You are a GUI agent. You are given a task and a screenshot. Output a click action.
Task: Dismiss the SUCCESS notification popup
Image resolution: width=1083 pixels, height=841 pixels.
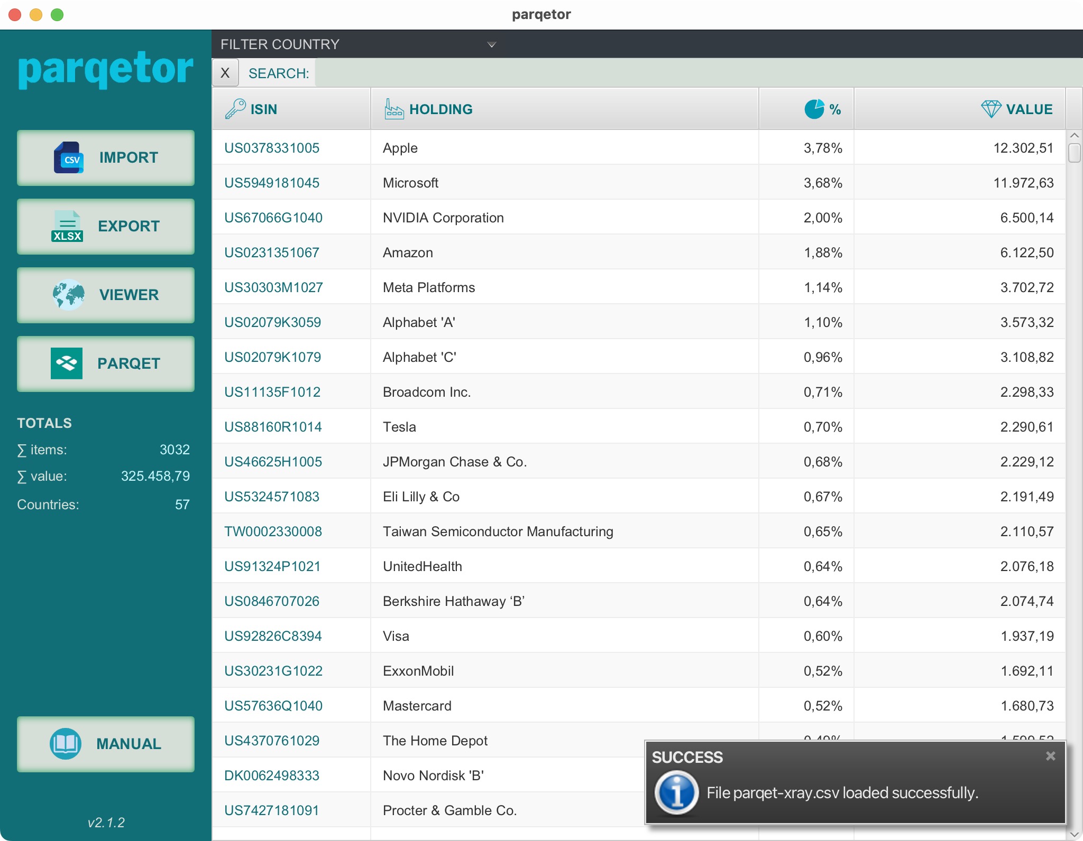tap(1050, 756)
